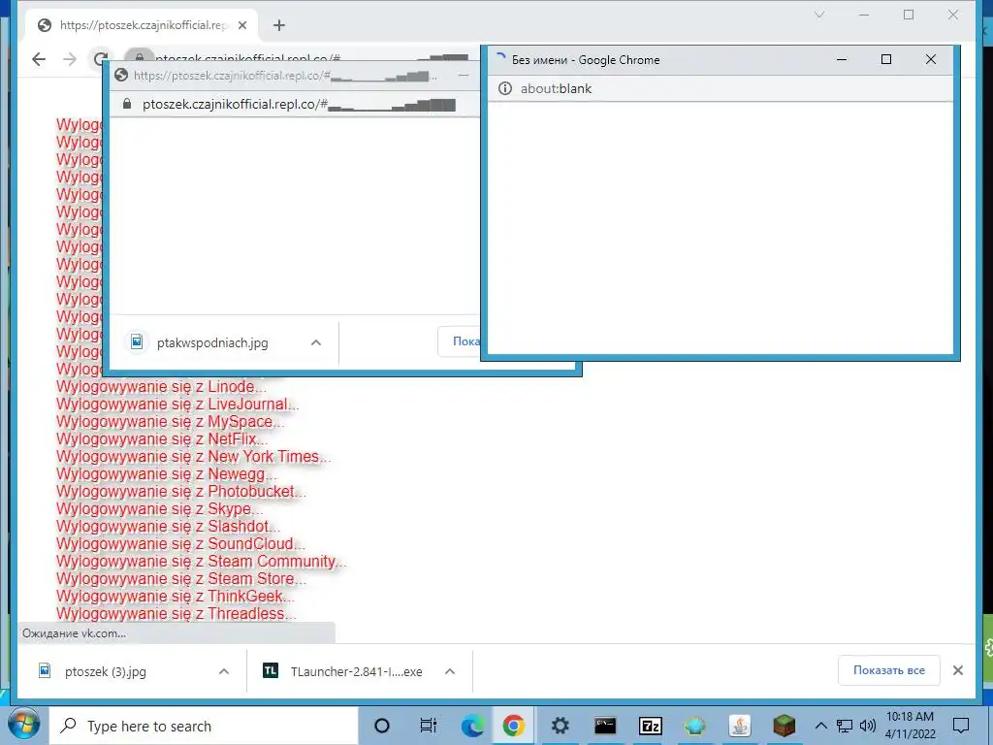The image size is (993, 745).
Task: Go back in the main Chrome window
Action: tap(39, 59)
